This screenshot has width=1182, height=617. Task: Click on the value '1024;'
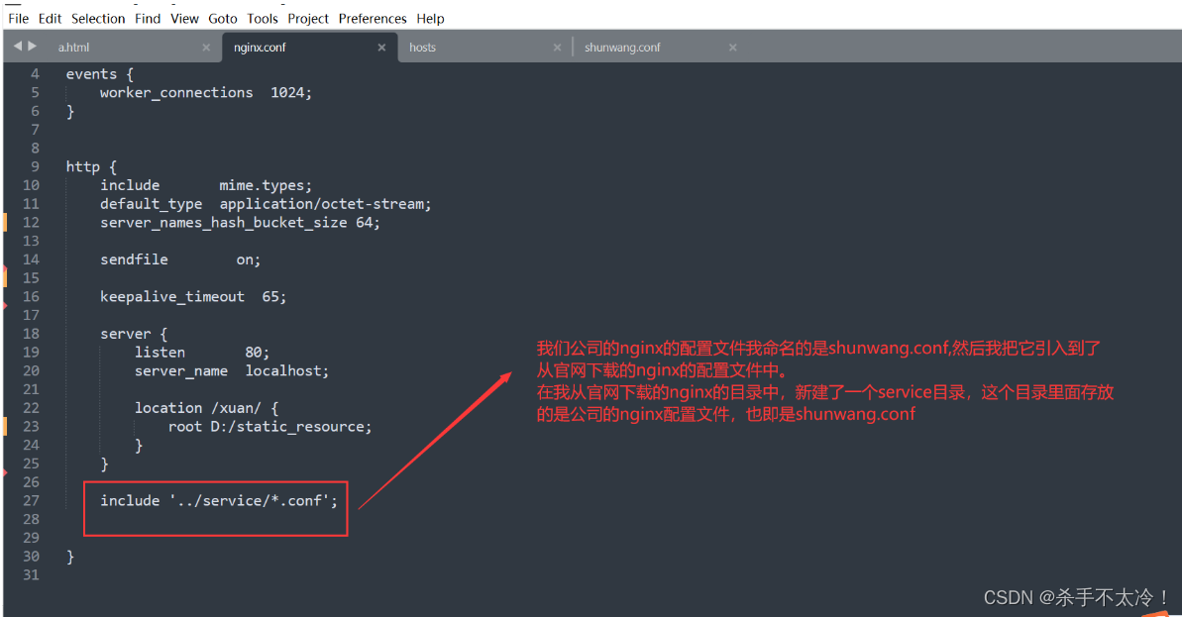click(291, 93)
